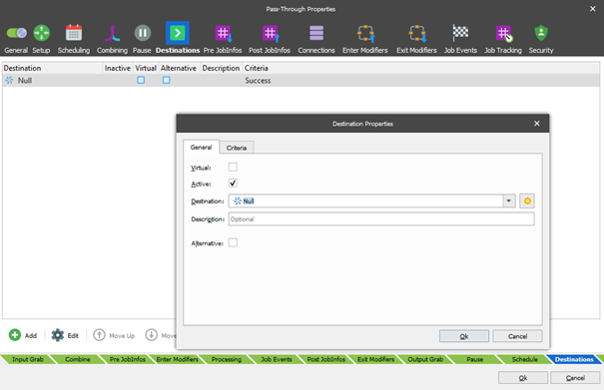Image resolution: width=604 pixels, height=390 pixels.
Task: Click the sun icon beside Destination dropdown
Action: pos(527,200)
